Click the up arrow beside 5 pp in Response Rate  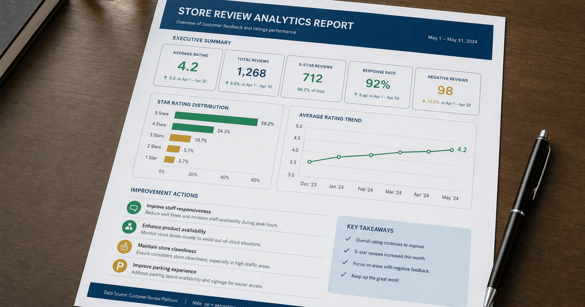[356, 95]
